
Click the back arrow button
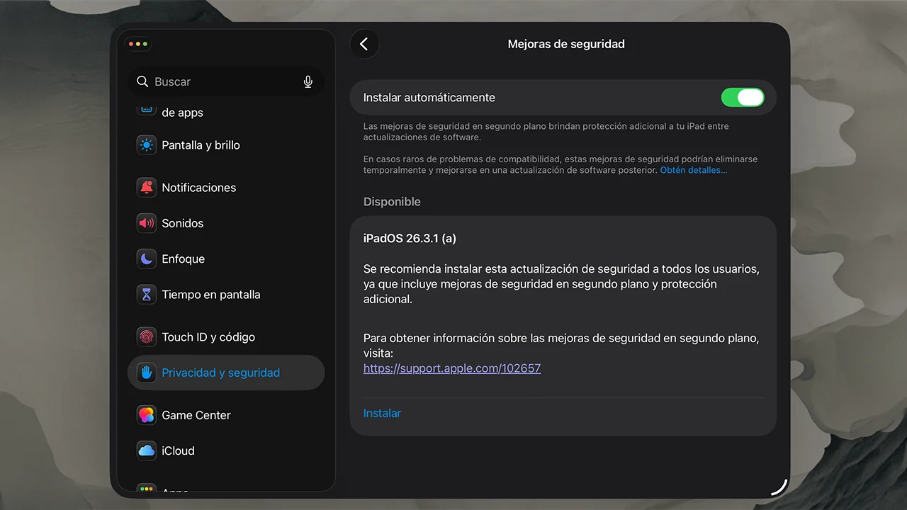tap(364, 44)
